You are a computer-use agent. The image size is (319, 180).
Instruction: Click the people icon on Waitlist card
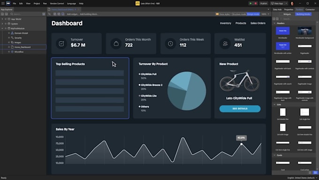click(x=225, y=44)
